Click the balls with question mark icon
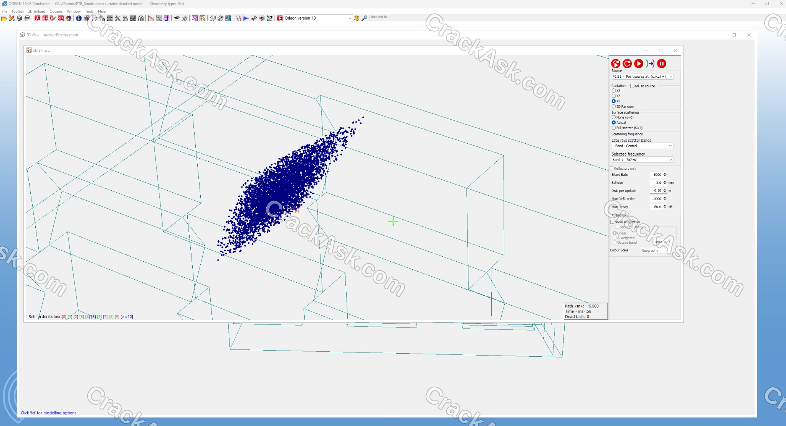The image size is (786, 426). [269, 18]
